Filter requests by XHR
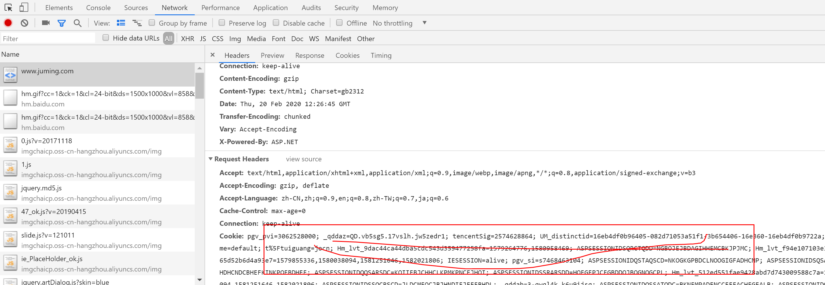This screenshot has width=825, height=285. point(187,39)
